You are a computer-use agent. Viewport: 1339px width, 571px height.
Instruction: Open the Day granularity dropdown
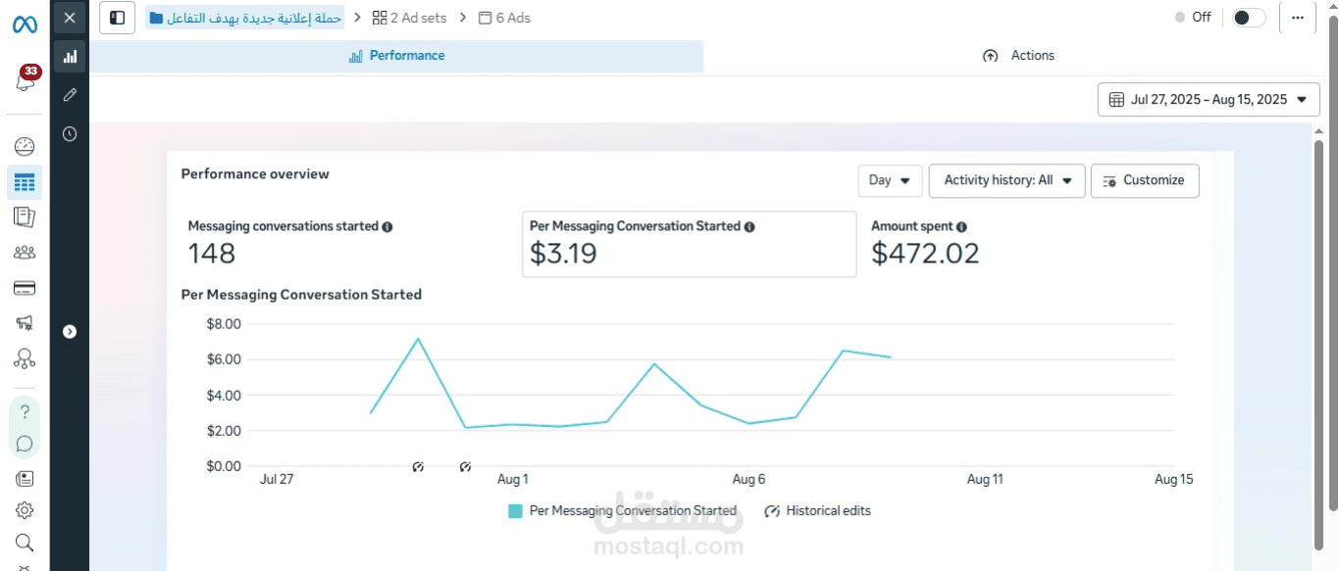890,180
